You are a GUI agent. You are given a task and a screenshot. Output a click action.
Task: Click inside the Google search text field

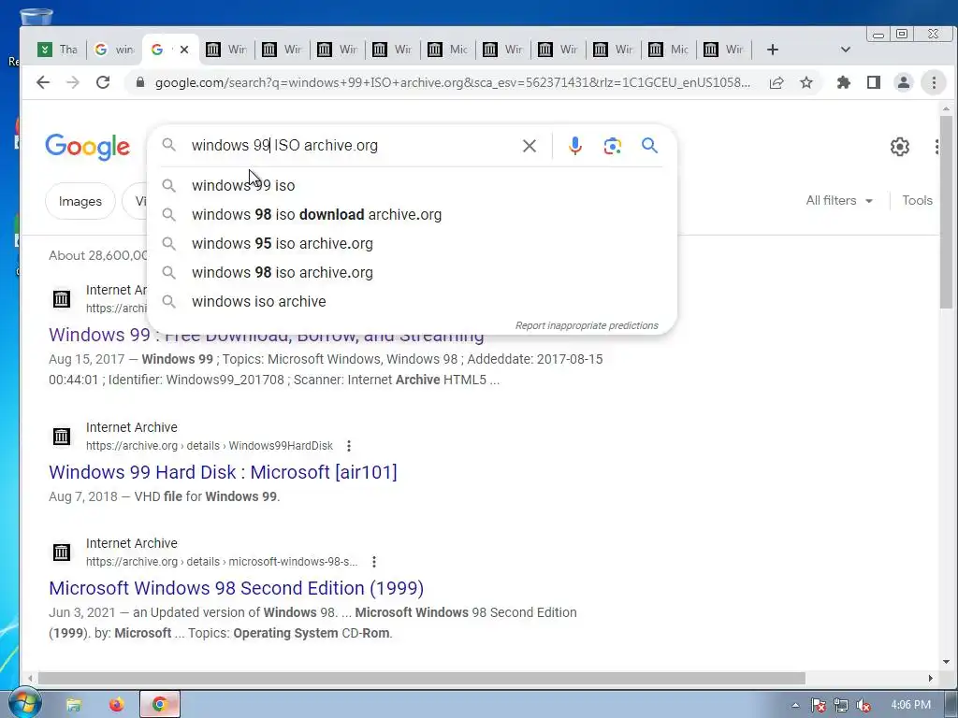352,145
